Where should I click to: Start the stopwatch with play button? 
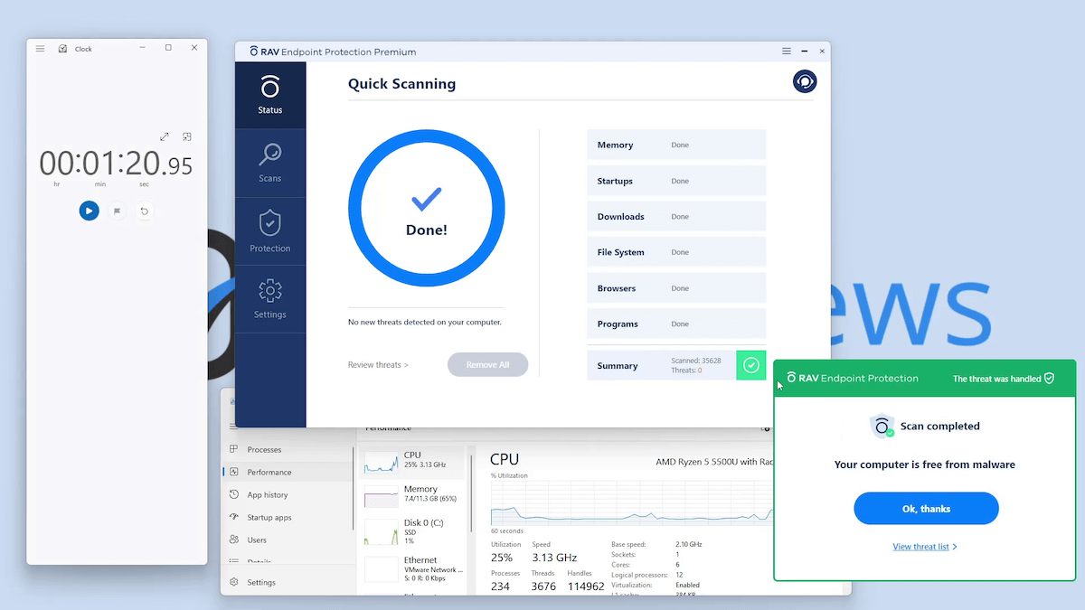pos(89,211)
